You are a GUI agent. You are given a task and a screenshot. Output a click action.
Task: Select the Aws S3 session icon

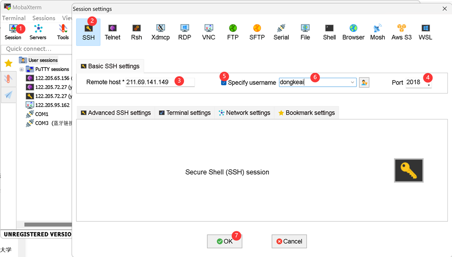[401, 31]
